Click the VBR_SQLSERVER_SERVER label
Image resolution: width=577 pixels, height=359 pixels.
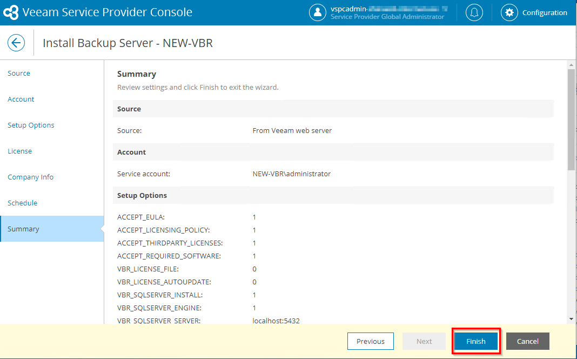click(159, 321)
